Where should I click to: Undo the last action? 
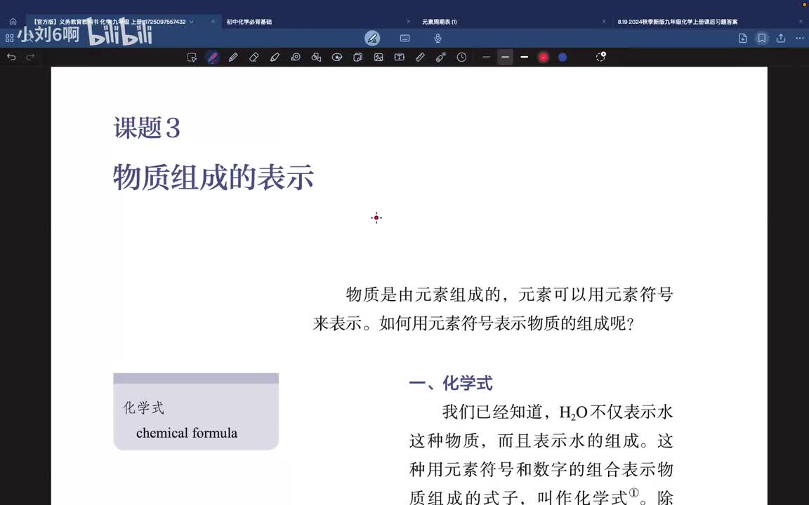click(11, 58)
